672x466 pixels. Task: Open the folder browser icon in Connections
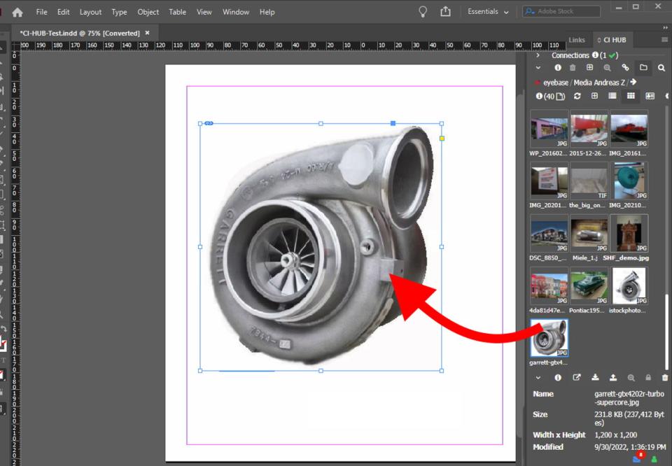(643, 67)
